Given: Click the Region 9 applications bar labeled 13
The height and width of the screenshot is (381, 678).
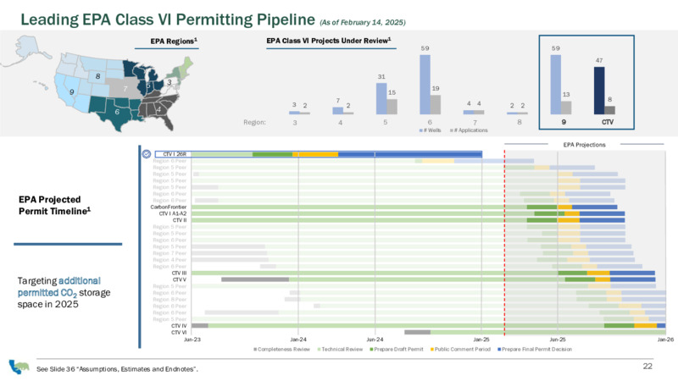Looking at the screenshot, I should [x=566, y=108].
